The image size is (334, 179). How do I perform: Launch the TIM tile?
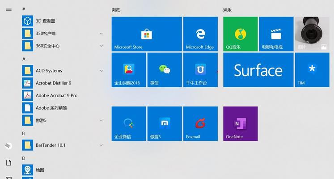[x=312, y=70]
